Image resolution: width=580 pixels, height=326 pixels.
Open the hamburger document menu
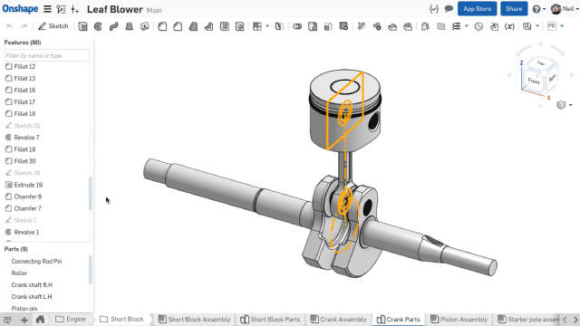pos(47,9)
